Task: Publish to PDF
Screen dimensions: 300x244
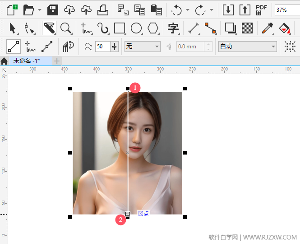Action: (261, 10)
